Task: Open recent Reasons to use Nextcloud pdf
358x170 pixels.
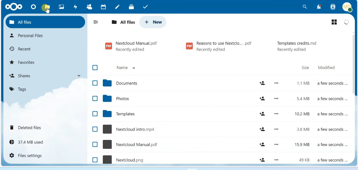Action: coord(219,47)
